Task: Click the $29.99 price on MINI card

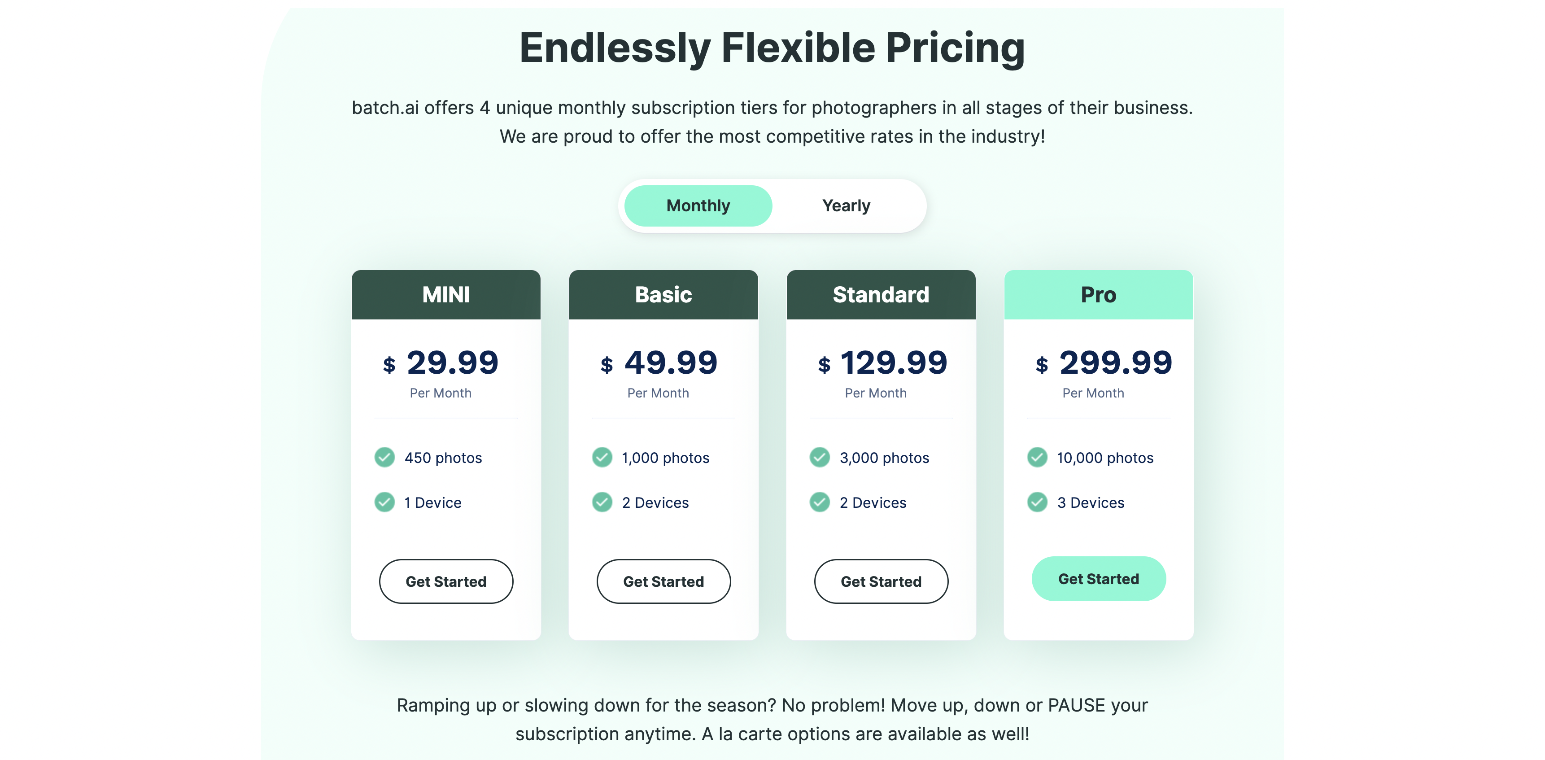Action: pyautogui.click(x=441, y=363)
